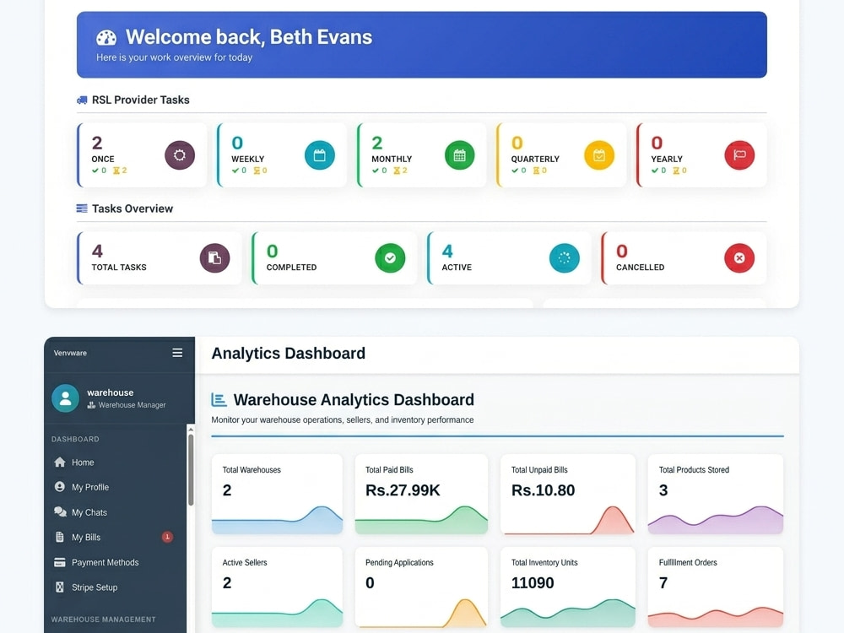Open Stripe Setup in the sidebar

click(x=116, y=587)
